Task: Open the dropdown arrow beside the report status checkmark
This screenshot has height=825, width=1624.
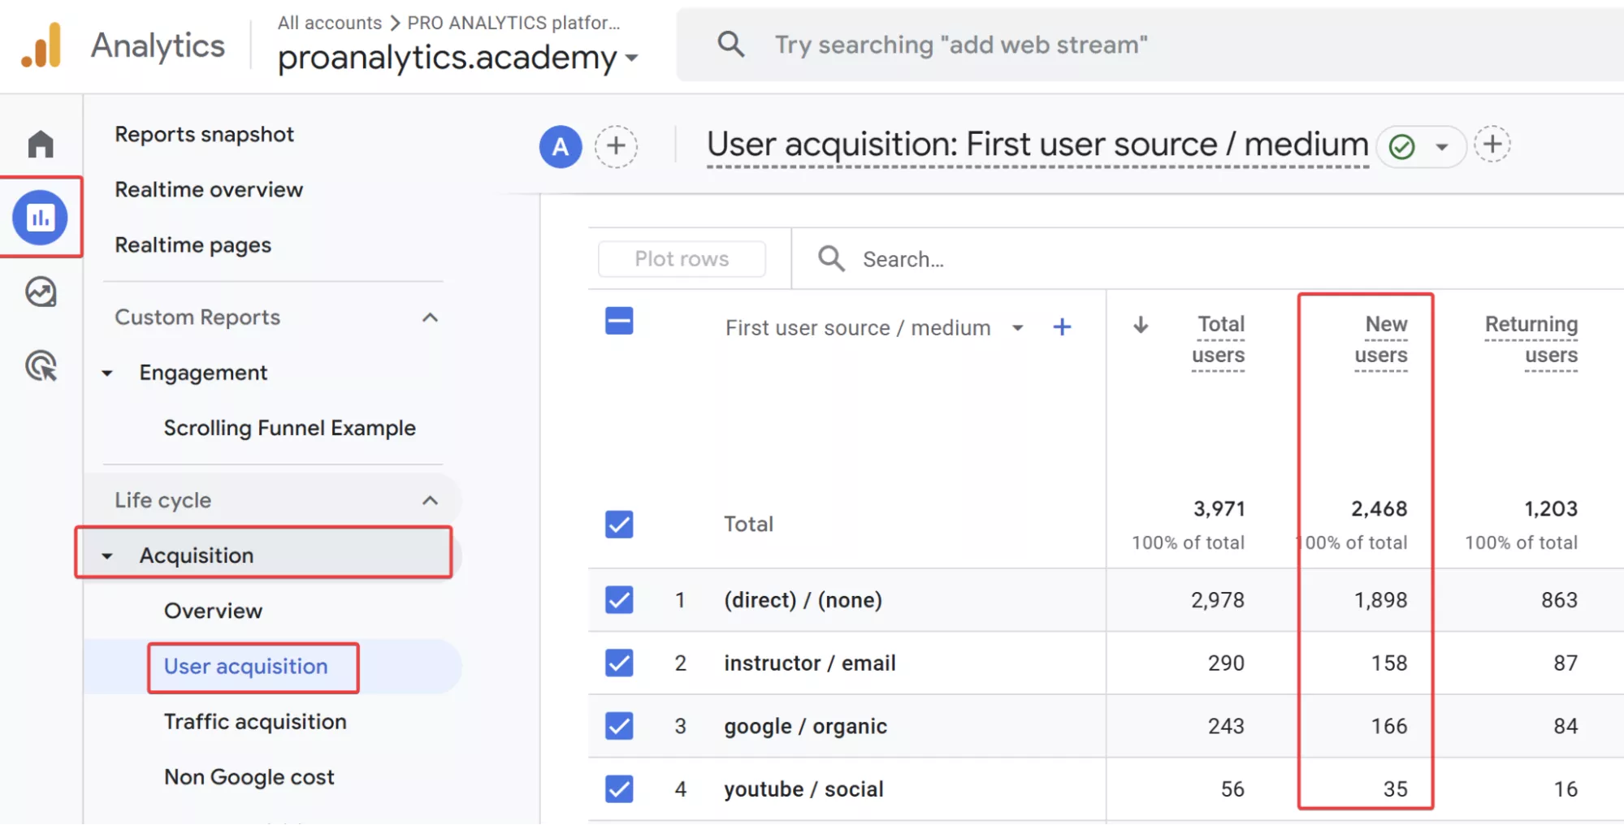Action: coord(1442,147)
